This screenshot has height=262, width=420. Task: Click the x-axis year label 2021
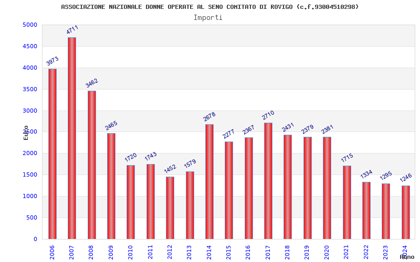coord(346,252)
